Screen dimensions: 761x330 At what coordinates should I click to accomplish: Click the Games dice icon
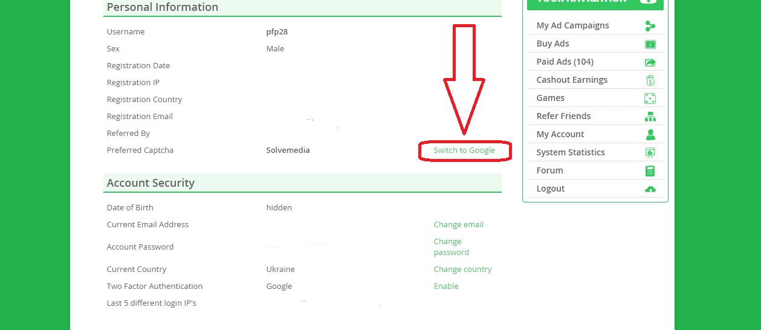pyautogui.click(x=650, y=98)
